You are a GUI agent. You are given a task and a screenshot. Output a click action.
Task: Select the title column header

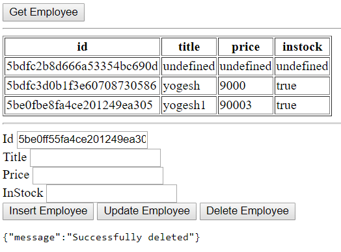tap(189, 47)
